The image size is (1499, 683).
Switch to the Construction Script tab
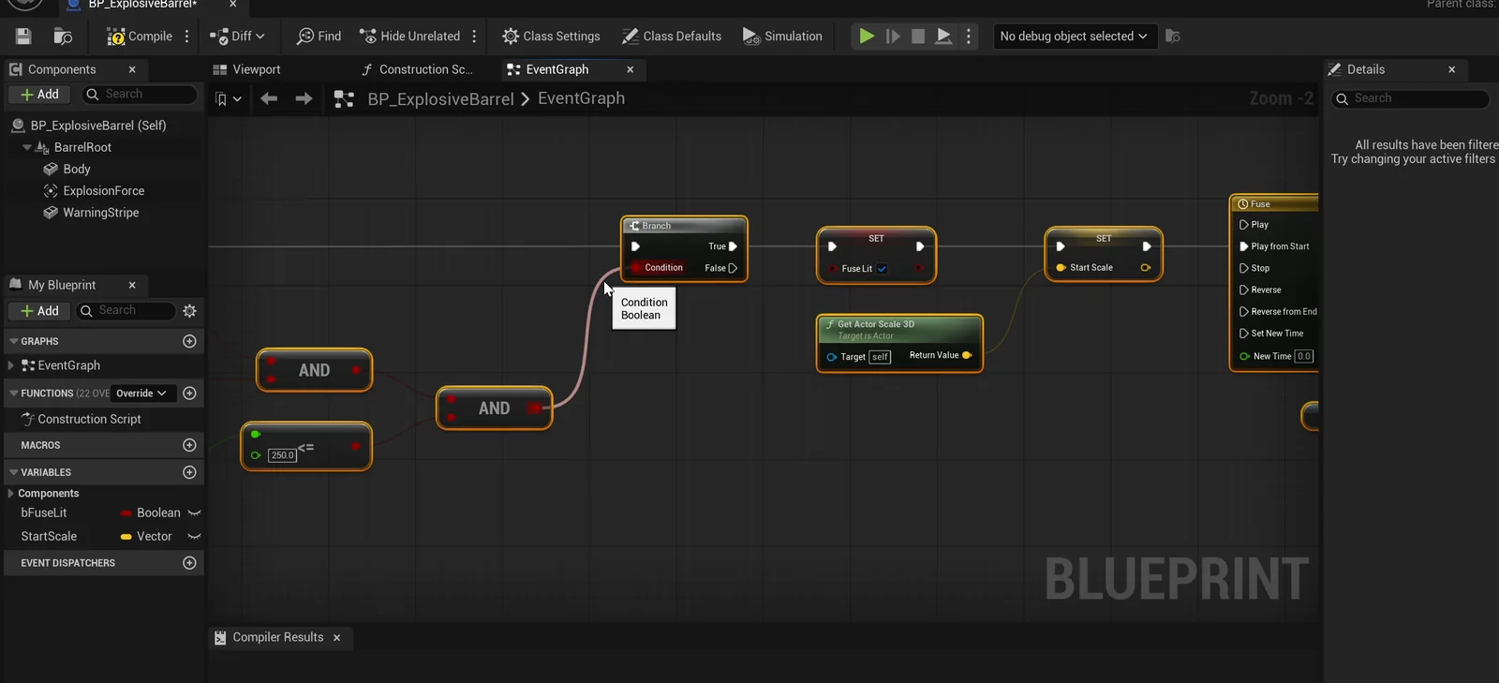pos(418,69)
